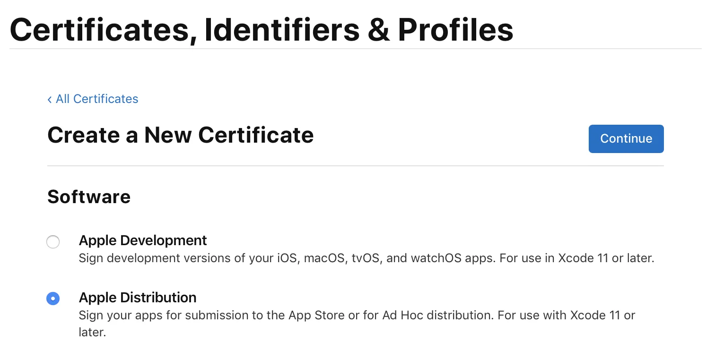Click the Apple Development option label

(x=143, y=240)
